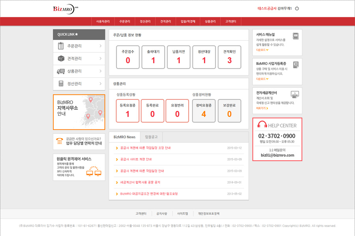Click 다운로드 under BizMRO 사업자등록증
Screen dimensions: 355x236
point(262,79)
